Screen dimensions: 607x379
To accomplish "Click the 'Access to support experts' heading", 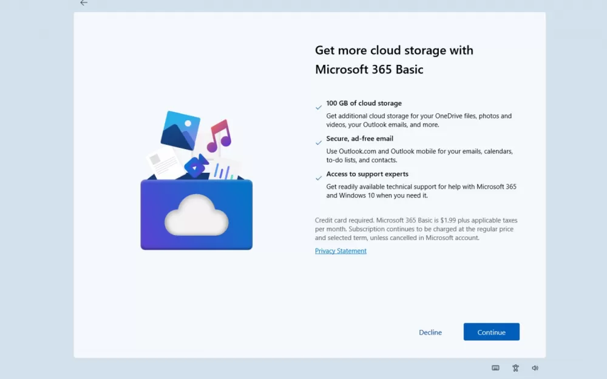I will [367, 174].
